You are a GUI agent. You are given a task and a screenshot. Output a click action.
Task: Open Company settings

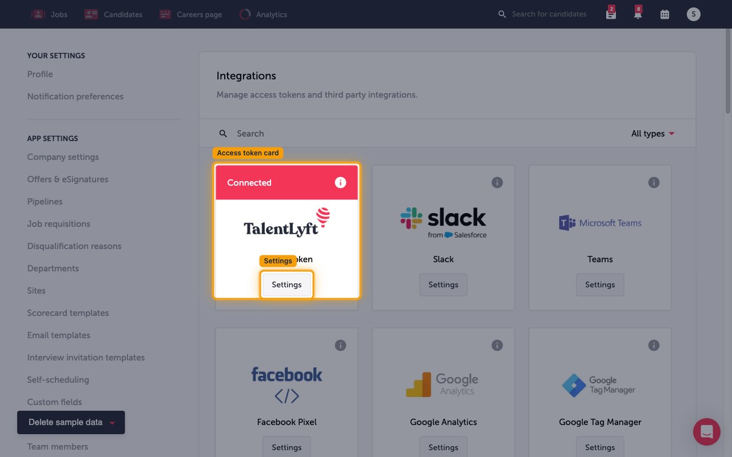click(x=63, y=157)
